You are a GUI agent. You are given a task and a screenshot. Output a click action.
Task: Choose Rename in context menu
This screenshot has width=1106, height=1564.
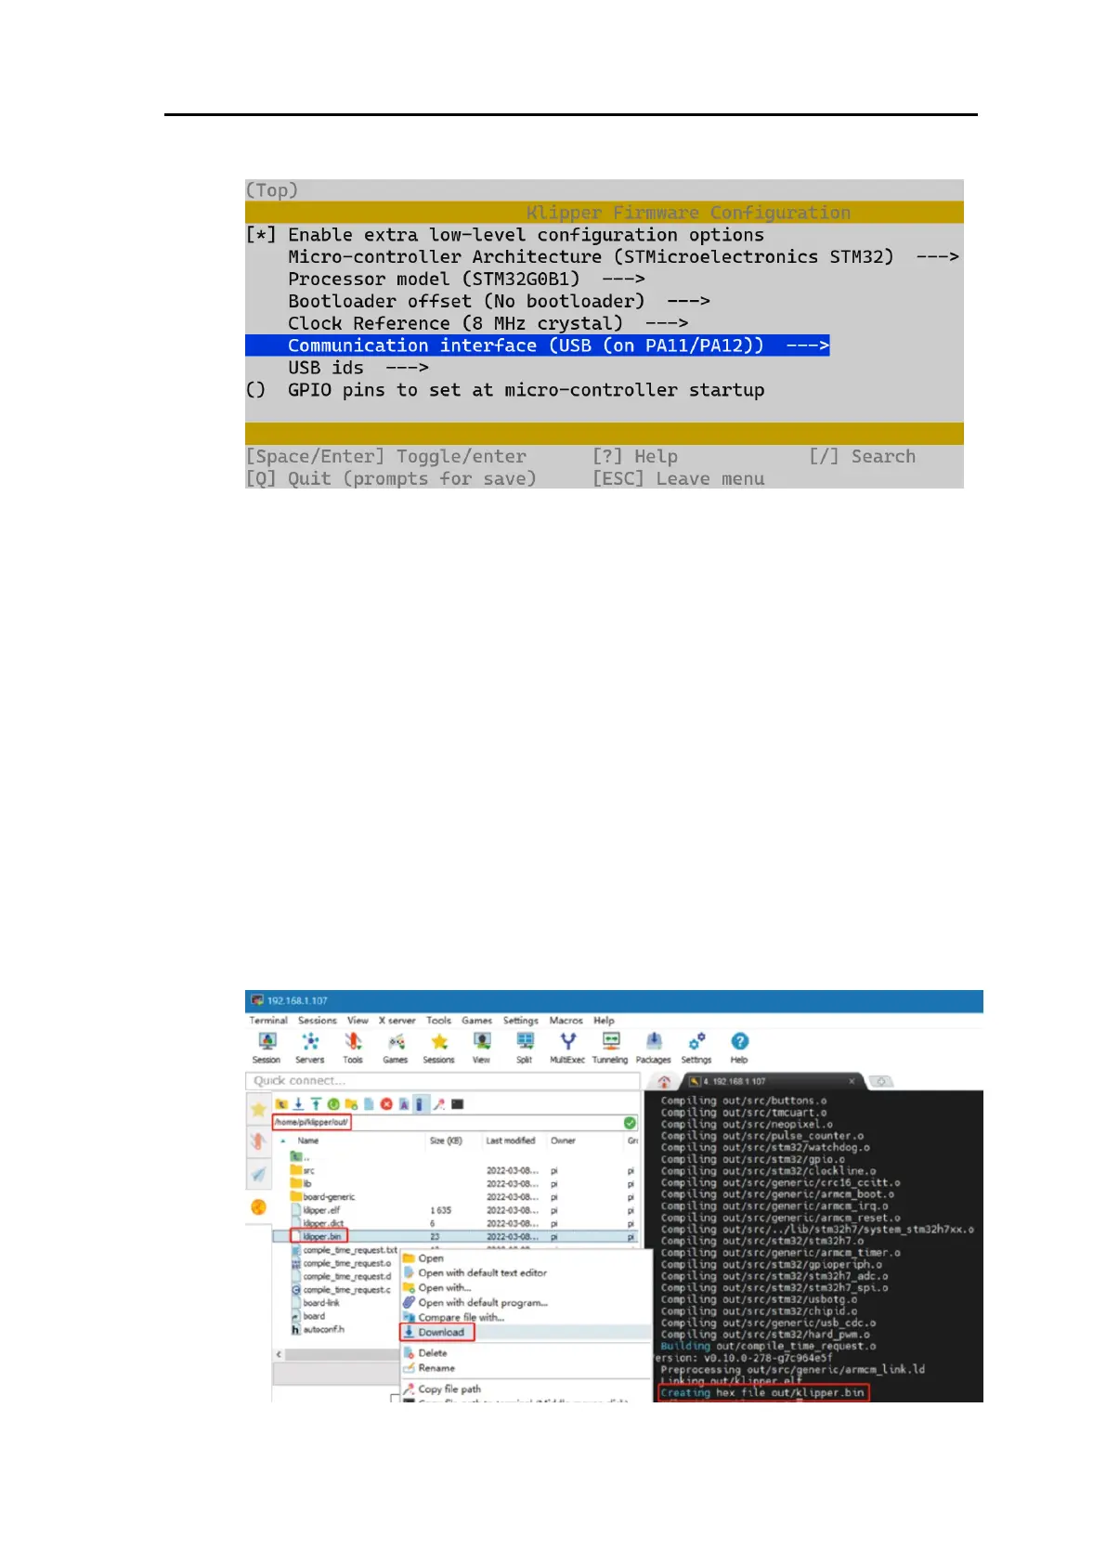525,1368
